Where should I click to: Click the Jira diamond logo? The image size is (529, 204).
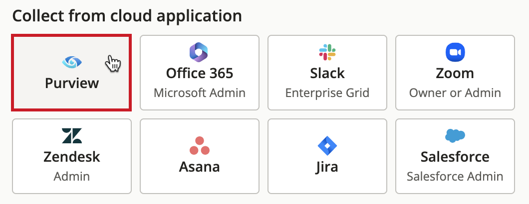tap(327, 146)
